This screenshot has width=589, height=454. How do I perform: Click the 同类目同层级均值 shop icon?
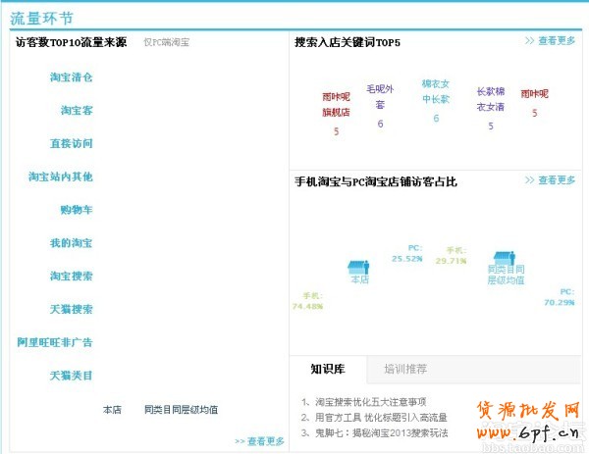[505, 257]
